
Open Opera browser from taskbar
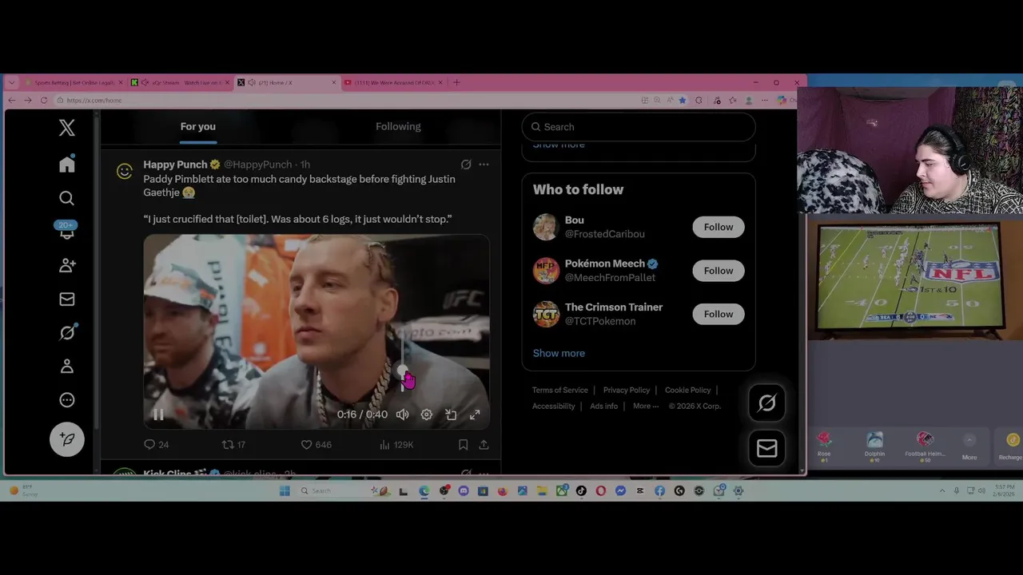[x=601, y=490]
